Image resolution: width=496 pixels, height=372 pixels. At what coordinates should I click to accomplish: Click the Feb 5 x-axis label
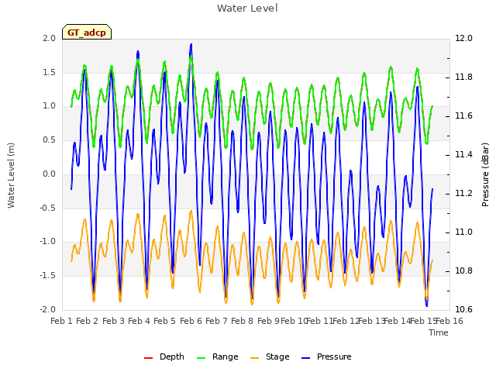[x=164, y=321]
